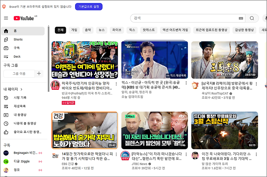Open more options for 자막뉴스 video
The height and width of the screenshot is (177, 267).
coord(186,154)
